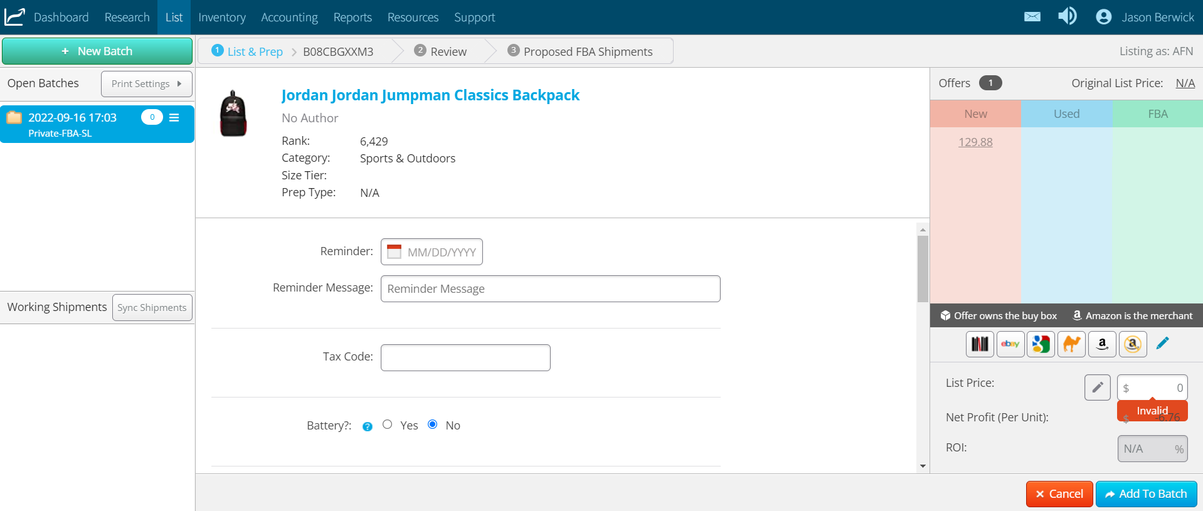Open the List menu
The width and height of the screenshot is (1203, 511).
click(x=174, y=17)
